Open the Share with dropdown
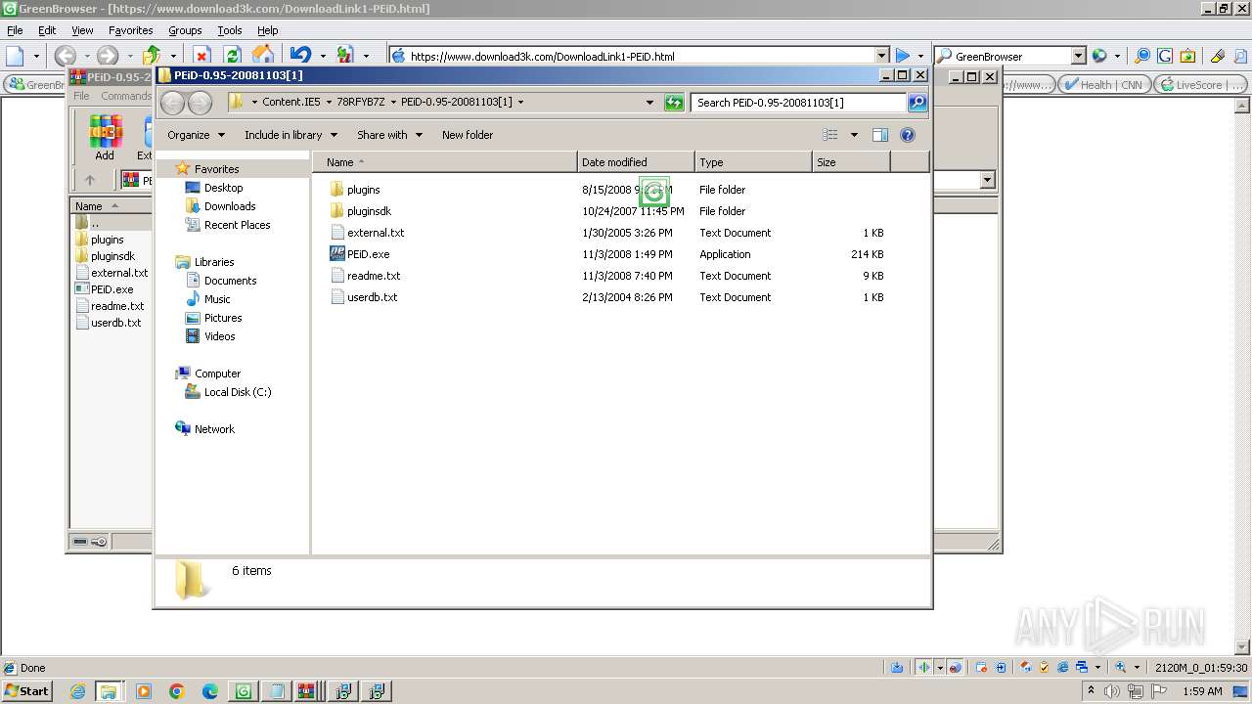 (389, 135)
